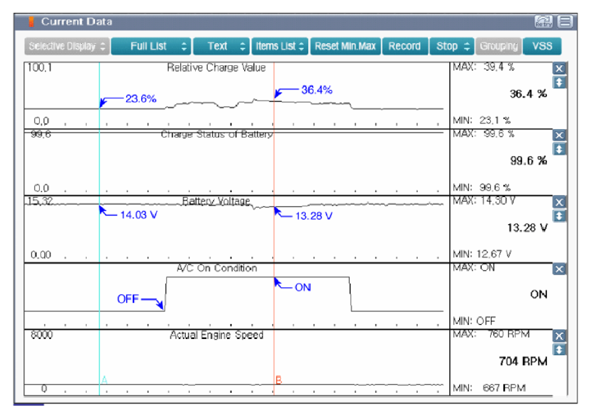The image size is (591, 412).
Task: Open the Items List dropdown
Action: pyautogui.click(x=280, y=46)
